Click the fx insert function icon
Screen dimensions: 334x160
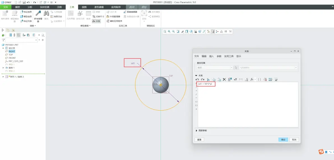[x=252, y=79]
